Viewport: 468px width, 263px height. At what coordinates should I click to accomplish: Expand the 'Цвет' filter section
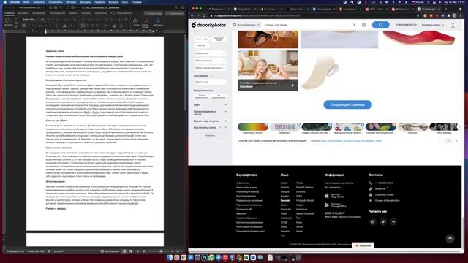click(x=210, y=105)
